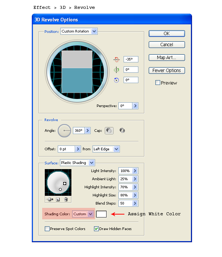Click the white shading color swatch
Image resolution: width=222 pixels, height=257 pixels.
click(101, 214)
